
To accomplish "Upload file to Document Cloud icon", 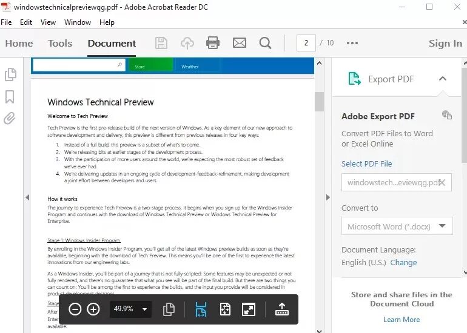I will (187, 43).
